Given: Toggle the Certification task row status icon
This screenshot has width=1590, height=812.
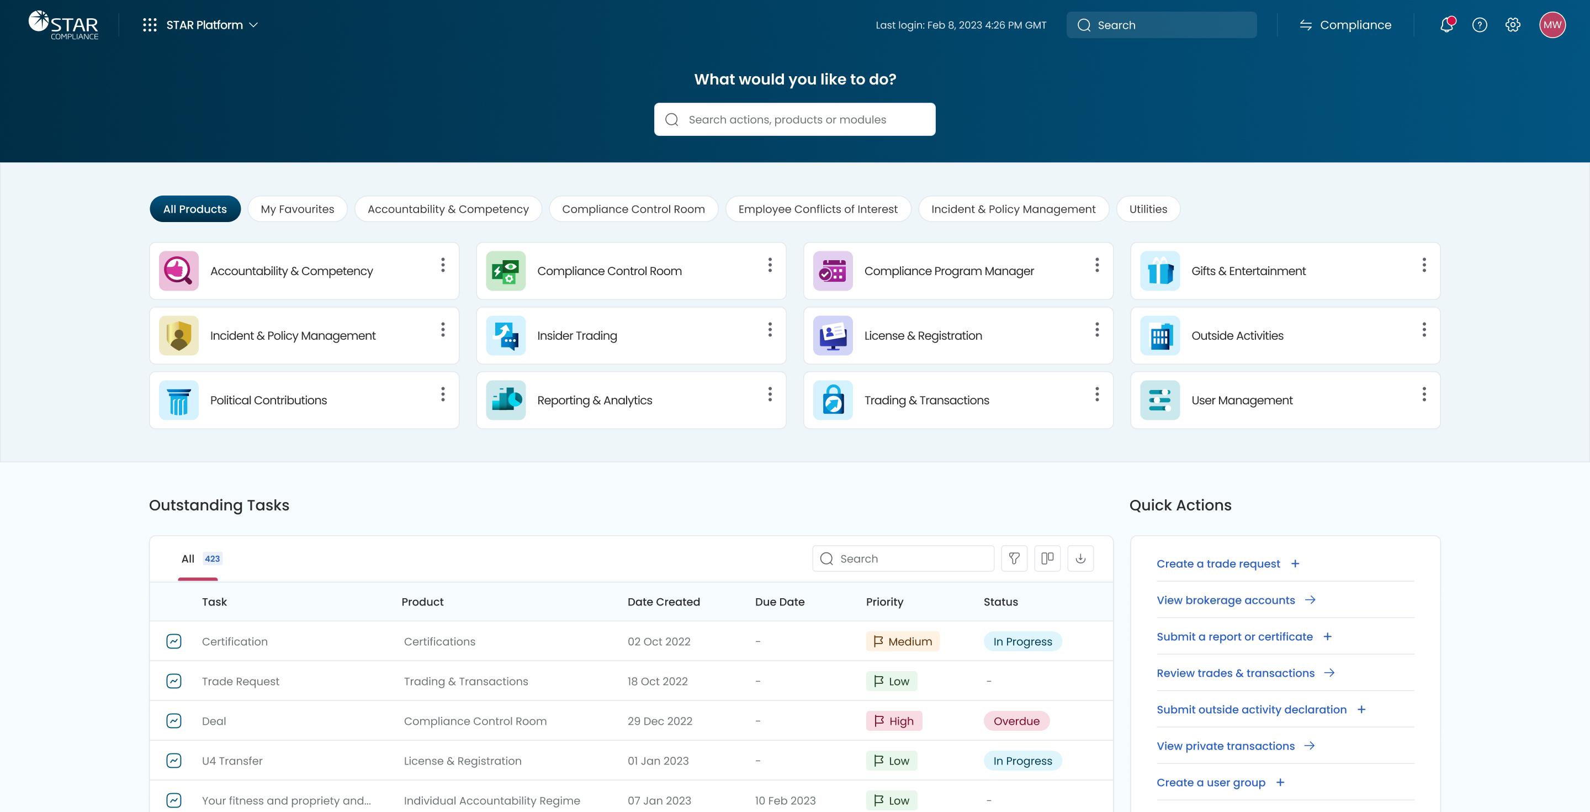Looking at the screenshot, I should [174, 641].
